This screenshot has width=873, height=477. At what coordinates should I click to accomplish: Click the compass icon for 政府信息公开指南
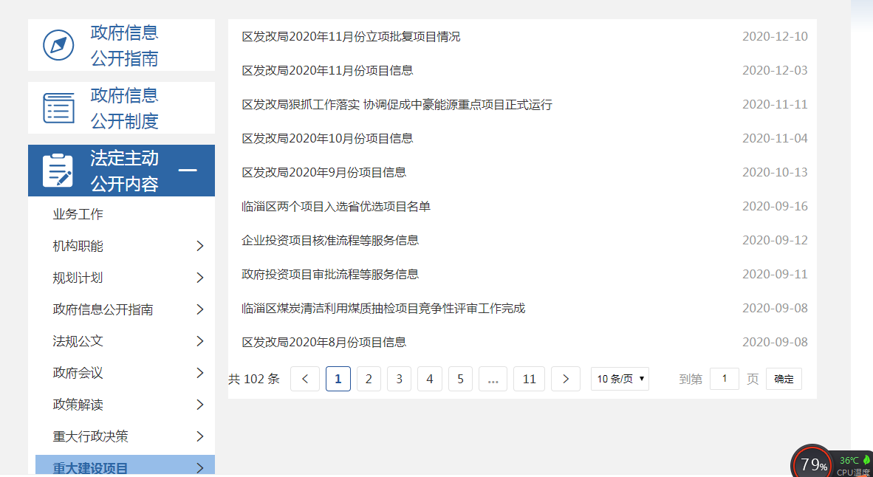(x=58, y=45)
